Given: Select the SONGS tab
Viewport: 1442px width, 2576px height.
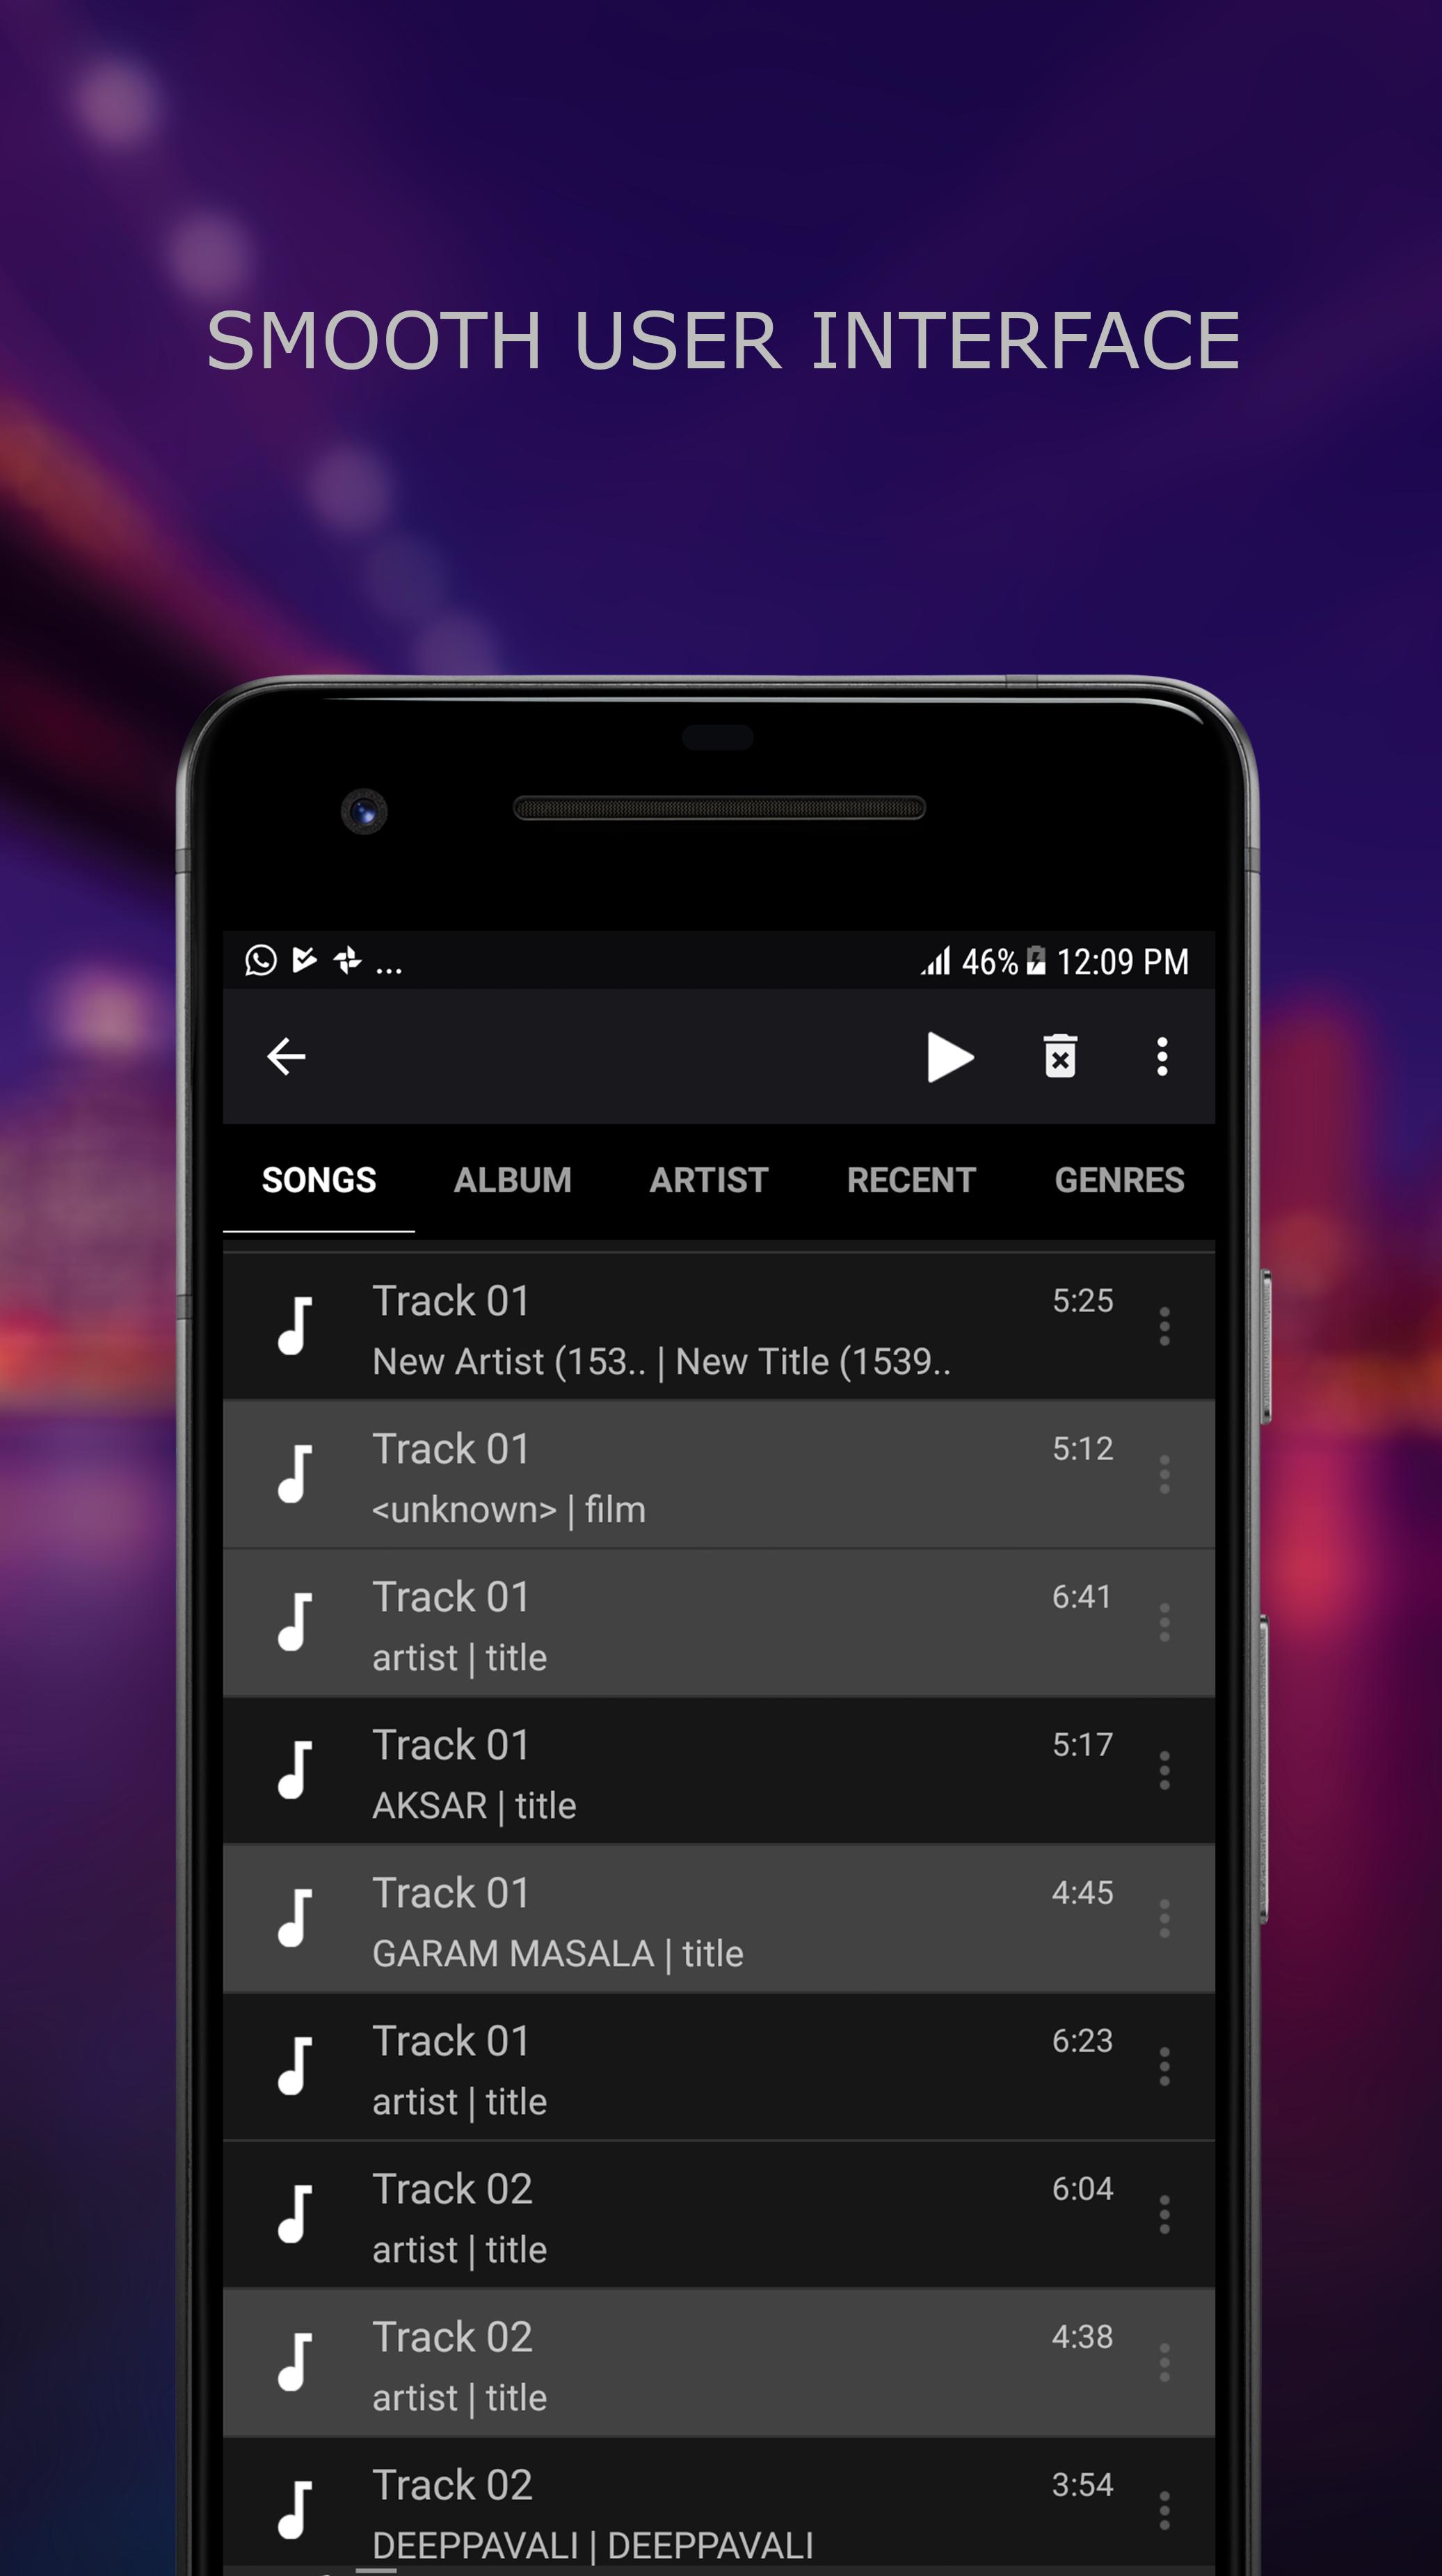Looking at the screenshot, I should (x=320, y=1178).
